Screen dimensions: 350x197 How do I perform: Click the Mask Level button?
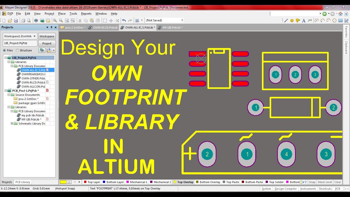[325, 182]
